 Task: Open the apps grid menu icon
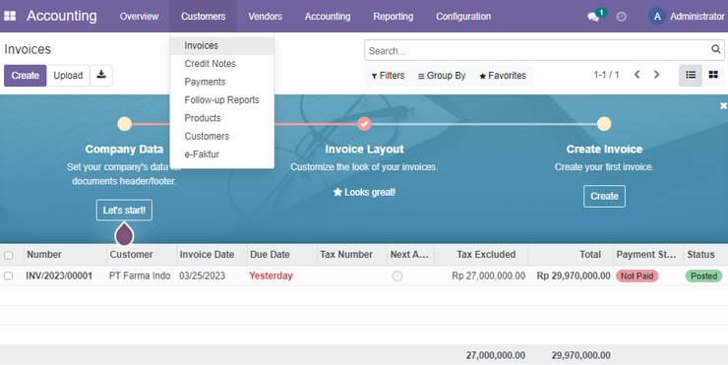pyautogui.click(x=10, y=16)
